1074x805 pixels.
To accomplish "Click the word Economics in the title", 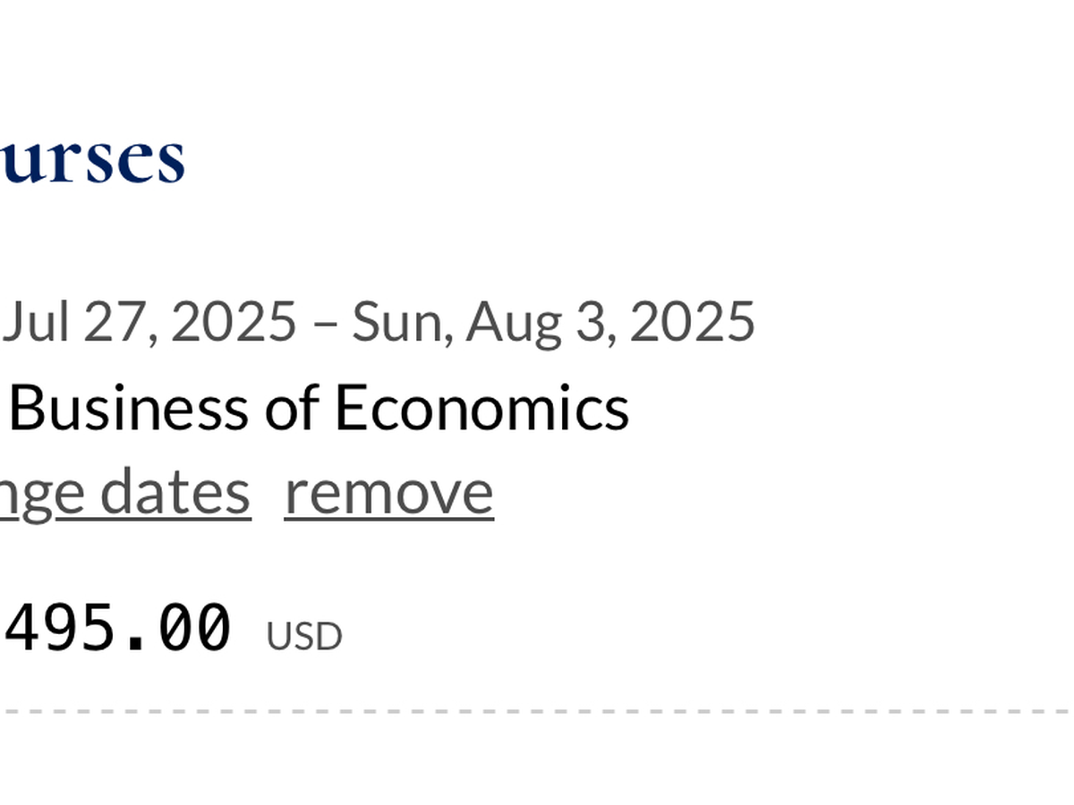I will click(x=482, y=408).
